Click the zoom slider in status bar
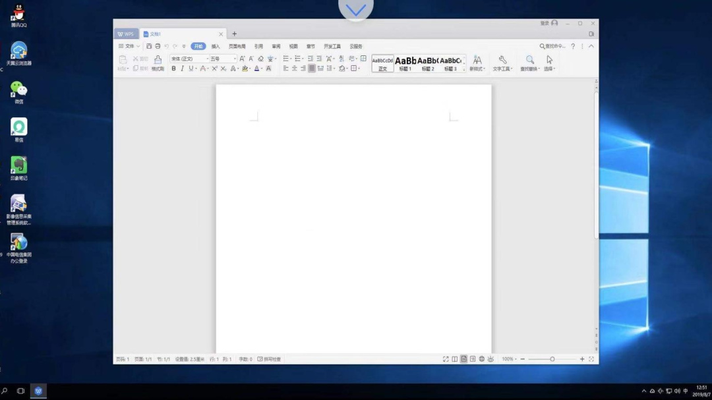The width and height of the screenshot is (712, 400). pyautogui.click(x=552, y=359)
